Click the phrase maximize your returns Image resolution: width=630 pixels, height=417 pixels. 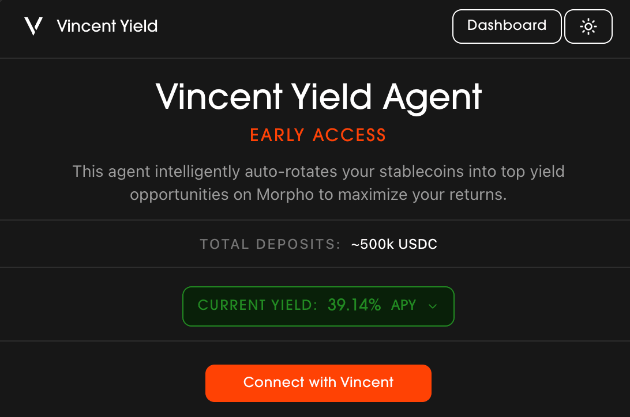click(422, 195)
